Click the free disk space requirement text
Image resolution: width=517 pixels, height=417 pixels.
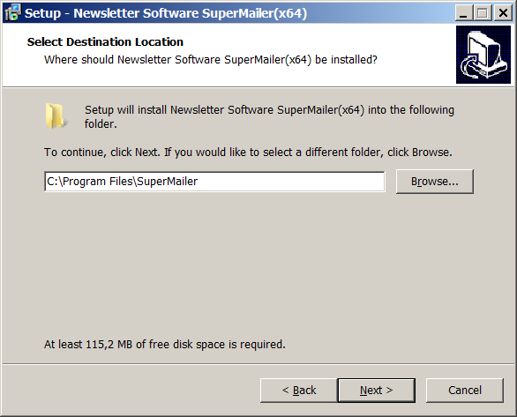[165, 344]
